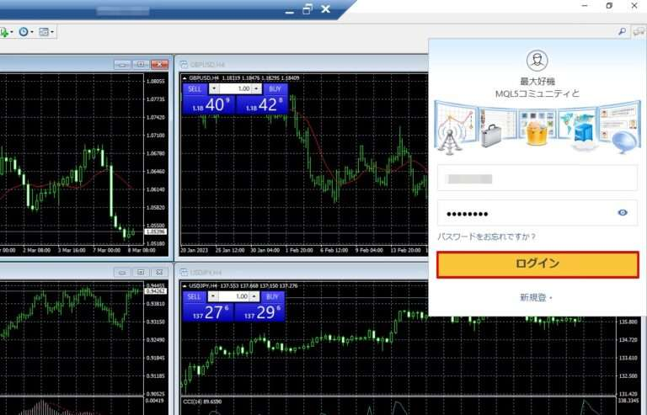Click the yellow ログイン button
The width and height of the screenshot is (647, 415).
click(537, 264)
